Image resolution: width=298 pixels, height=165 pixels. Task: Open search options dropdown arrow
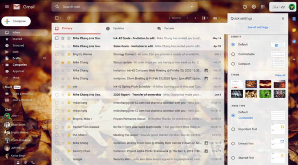(192, 7)
